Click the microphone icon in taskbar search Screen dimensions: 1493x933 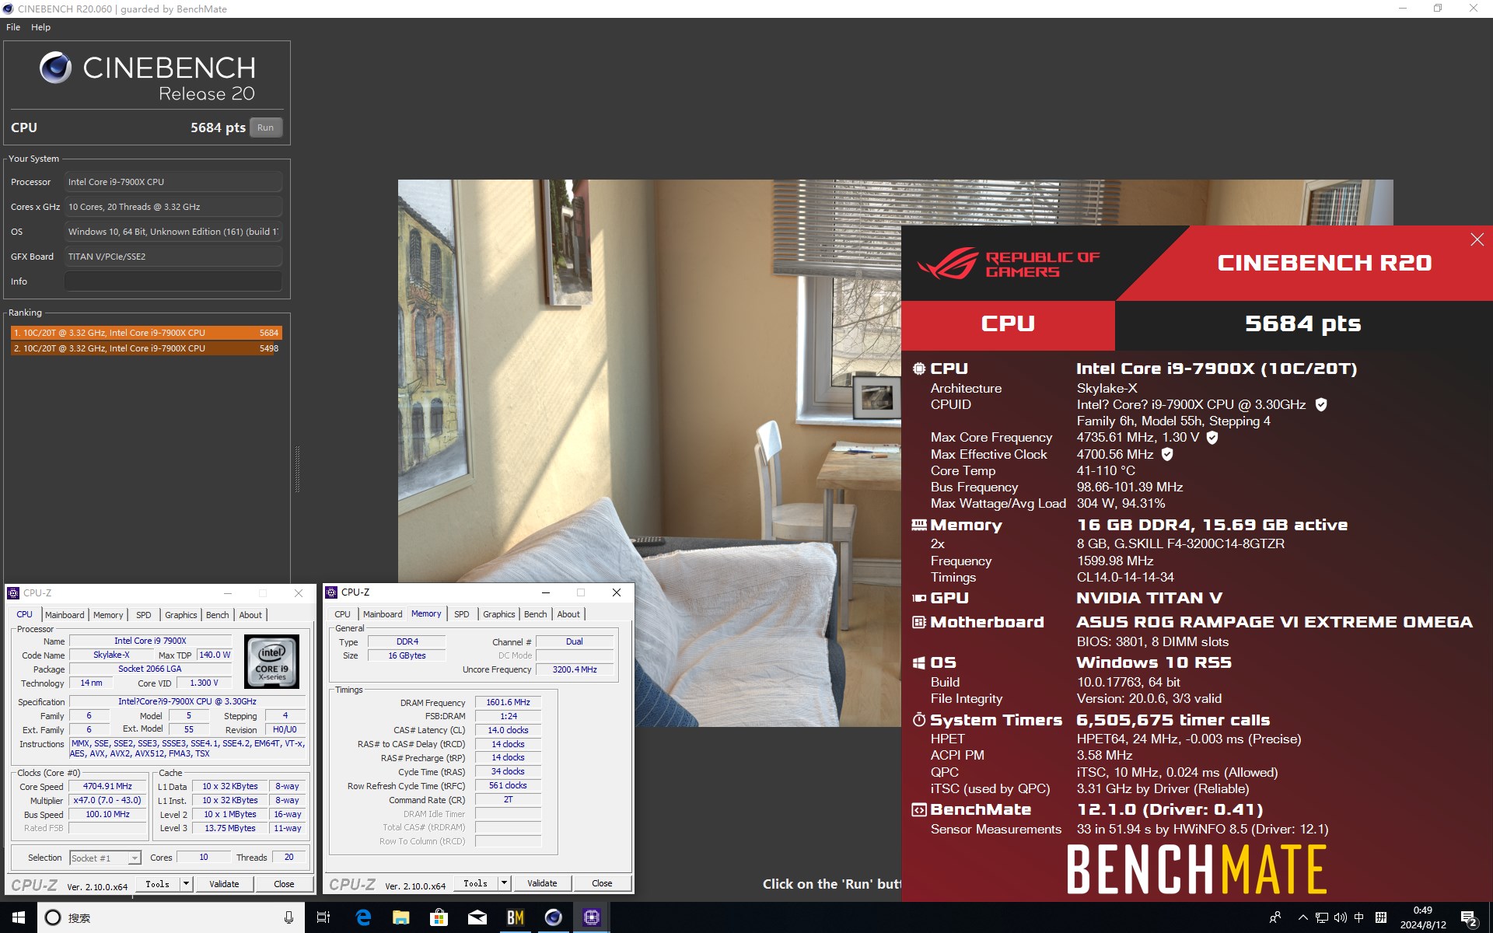[288, 917]
